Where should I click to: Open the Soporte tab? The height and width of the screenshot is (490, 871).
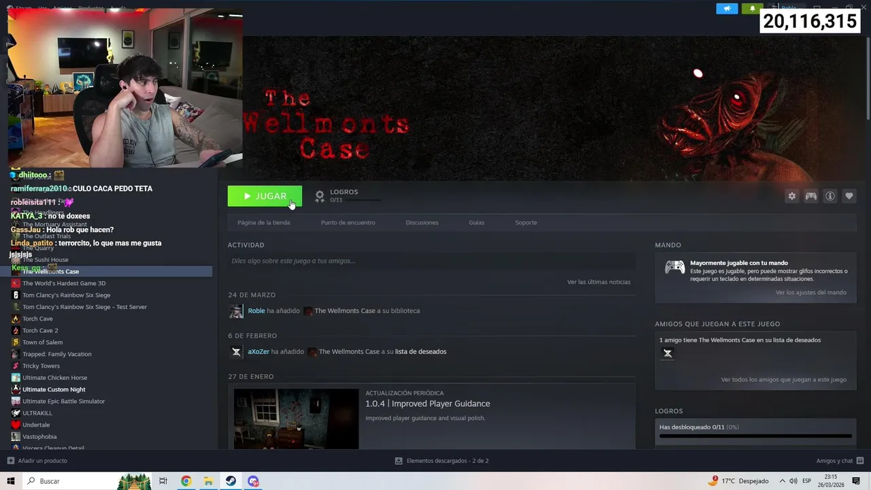(x=526, y=223)
